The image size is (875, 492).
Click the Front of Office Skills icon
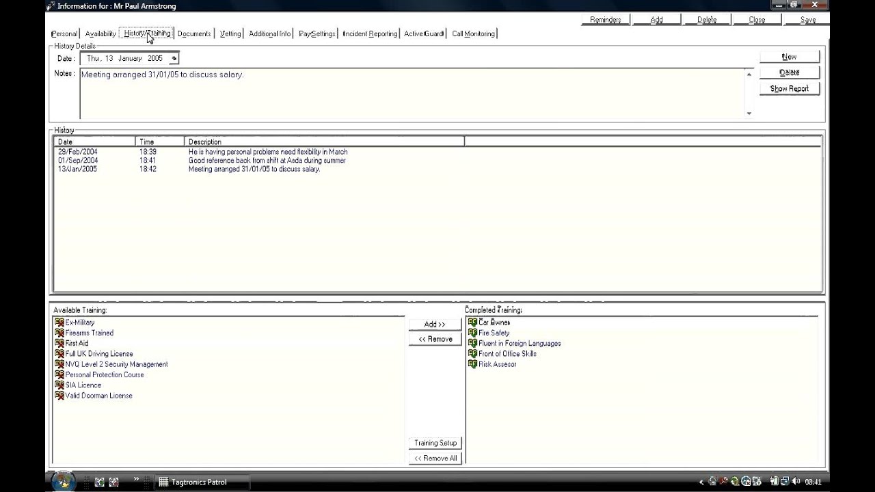pos(472,354)
